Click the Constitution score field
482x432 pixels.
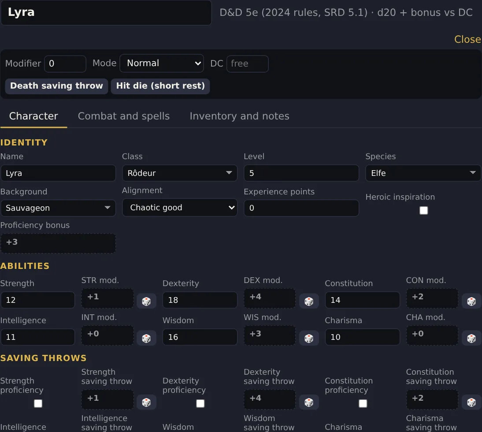click(363, 300)
